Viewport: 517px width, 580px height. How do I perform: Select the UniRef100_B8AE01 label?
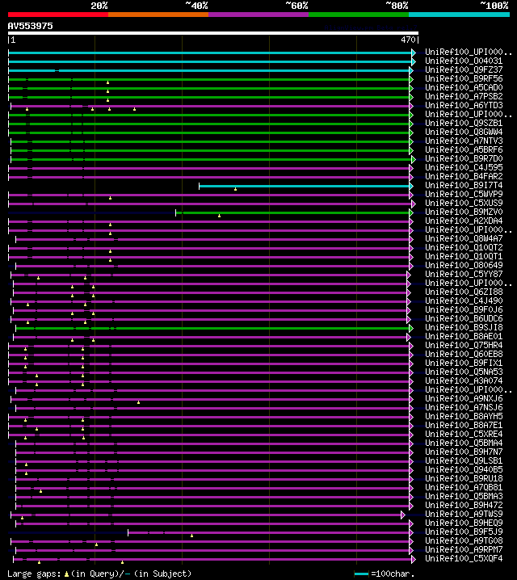tap(464, 336)
